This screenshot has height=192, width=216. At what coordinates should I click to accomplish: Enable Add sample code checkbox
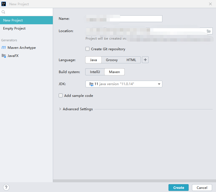[61, 95]
